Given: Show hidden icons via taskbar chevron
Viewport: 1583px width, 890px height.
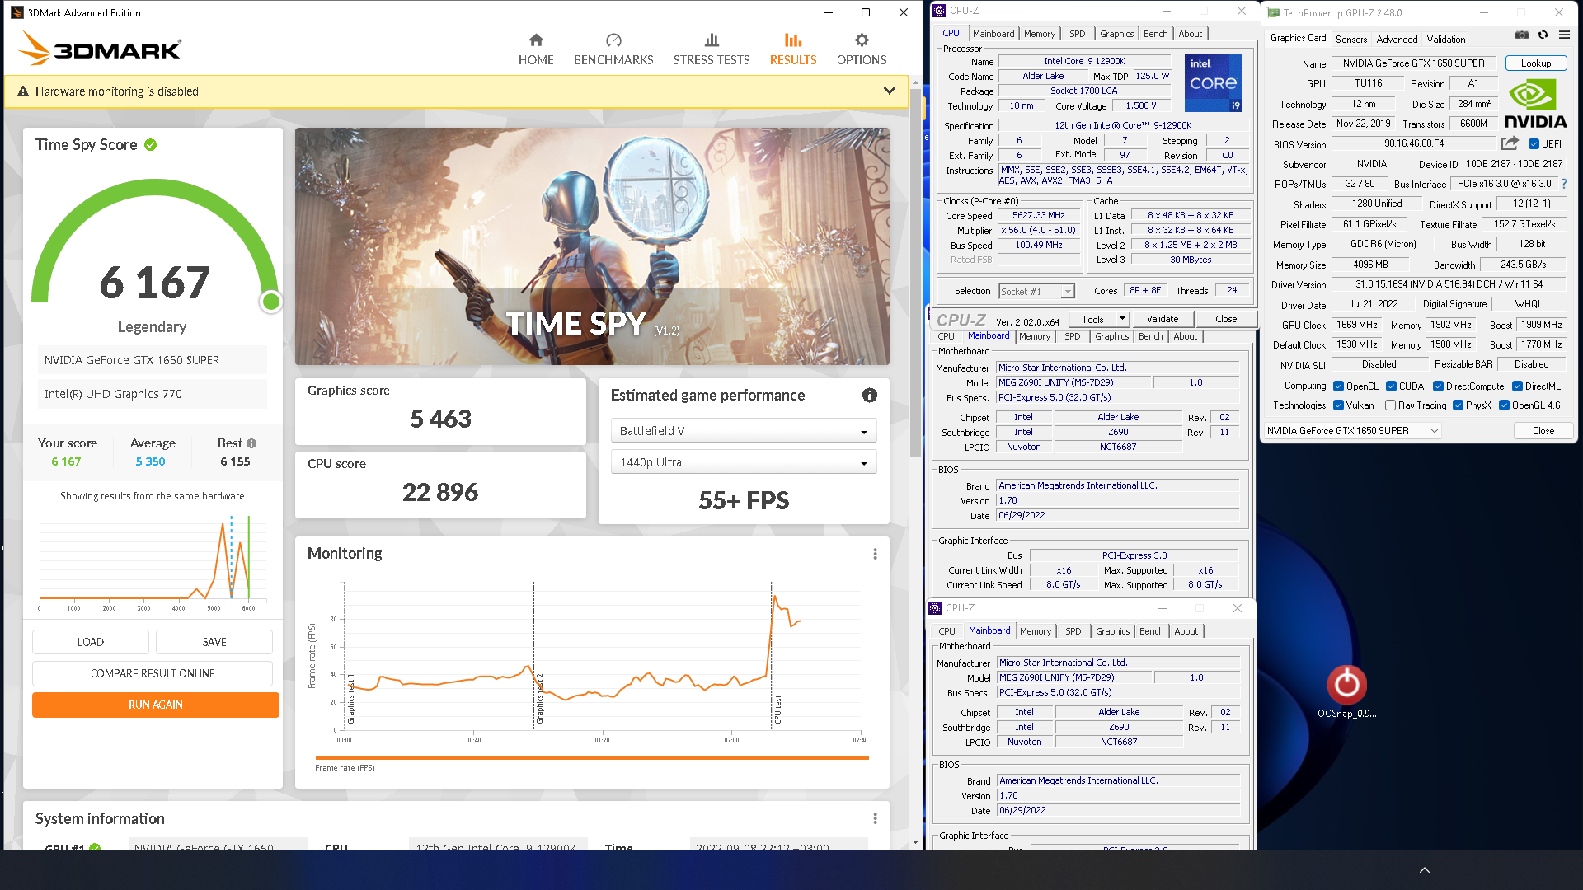Looking at the screenshot, I should (x=1424, y=870).
